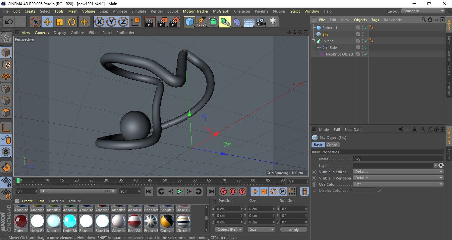Render the active view
The height and width of the screenshot is (240, 452).
click(x=150, y=22)
